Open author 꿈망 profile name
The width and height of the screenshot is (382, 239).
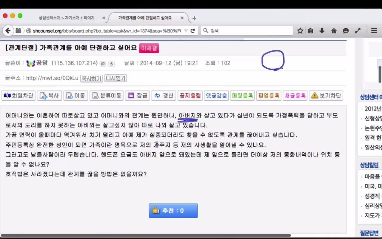click(42, 63)
